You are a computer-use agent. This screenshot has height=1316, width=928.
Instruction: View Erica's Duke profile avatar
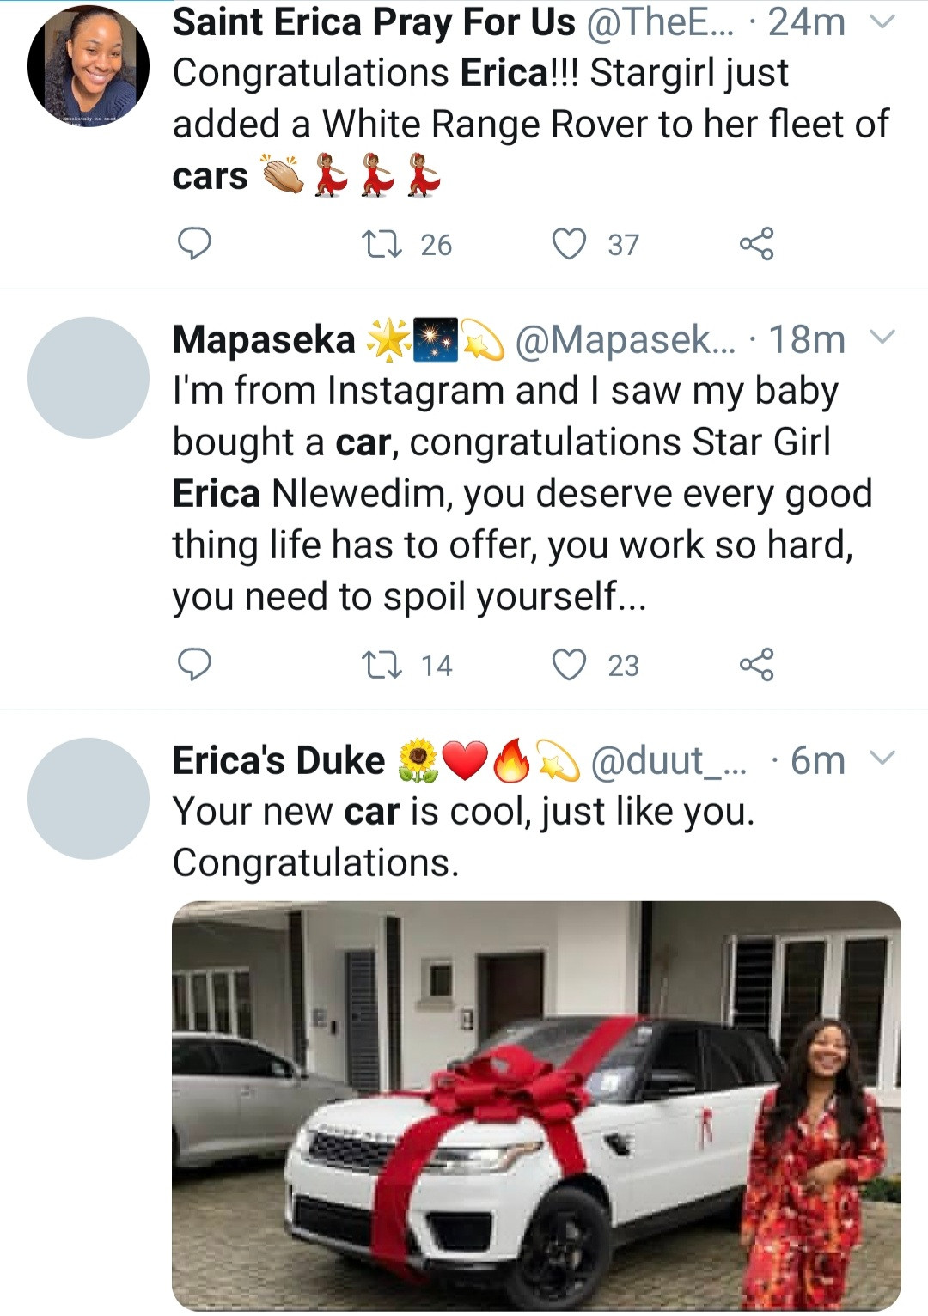(89, 799)
